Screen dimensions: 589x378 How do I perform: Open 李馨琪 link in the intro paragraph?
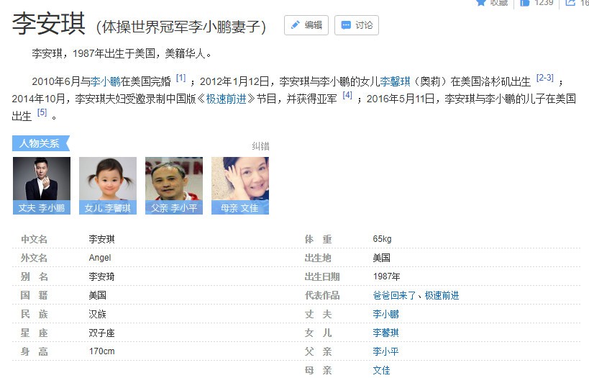395,82
